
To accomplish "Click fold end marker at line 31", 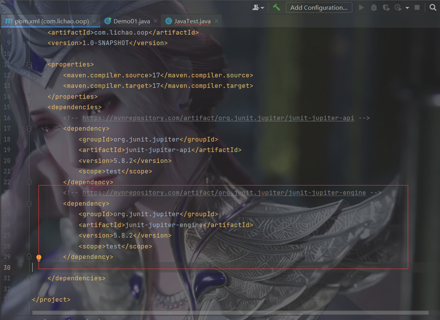I will (29, 278).
